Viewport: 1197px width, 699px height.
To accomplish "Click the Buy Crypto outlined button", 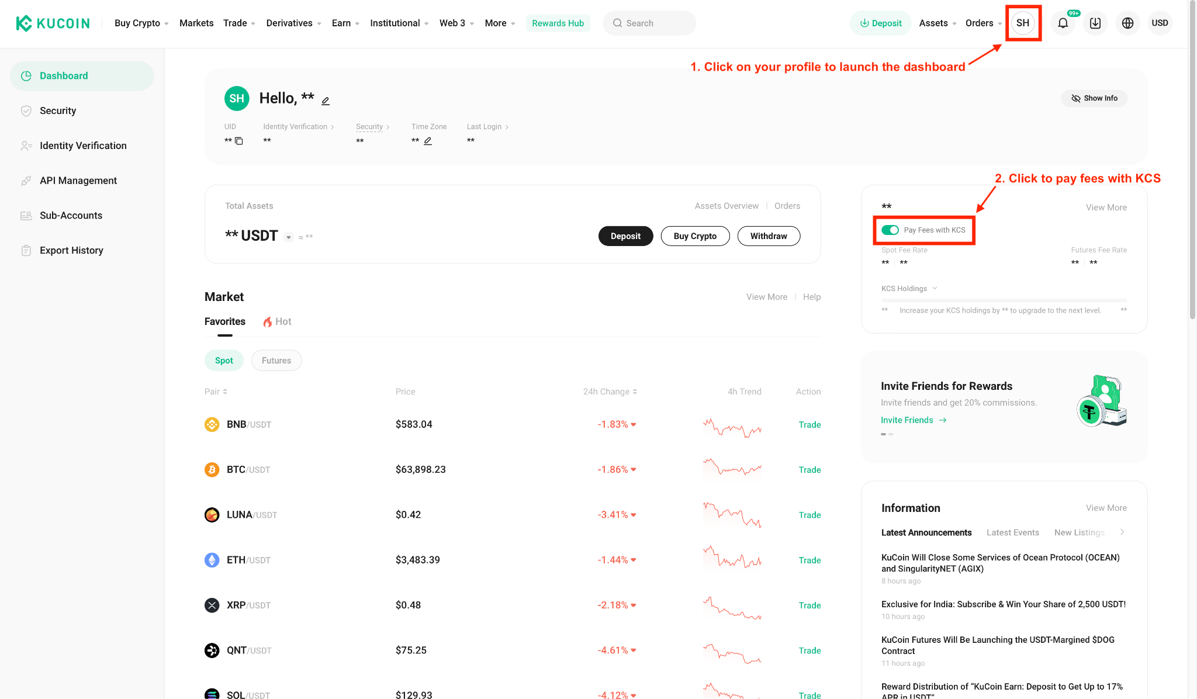I will click(x=695, y=236).
